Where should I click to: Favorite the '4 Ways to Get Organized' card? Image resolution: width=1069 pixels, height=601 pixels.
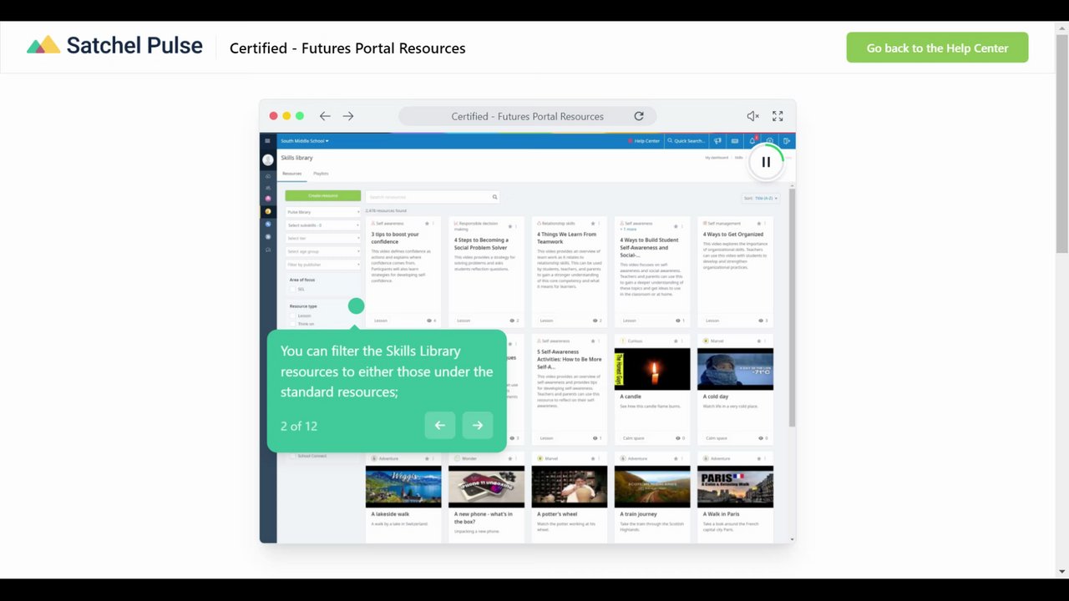759,224
